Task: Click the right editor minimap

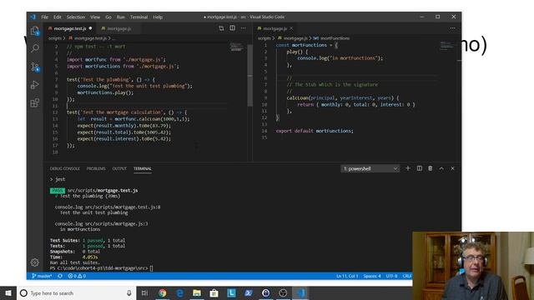Action: coord(446,46)
